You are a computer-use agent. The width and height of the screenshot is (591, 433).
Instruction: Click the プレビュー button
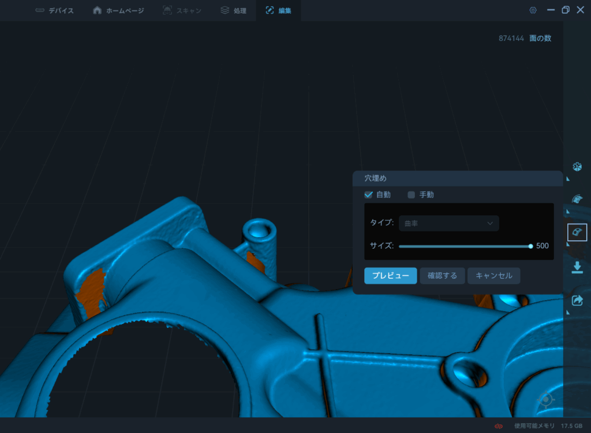pyautogui.click(x=391, y=276)
